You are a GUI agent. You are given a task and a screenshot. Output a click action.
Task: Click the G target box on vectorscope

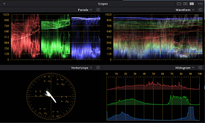42,111
